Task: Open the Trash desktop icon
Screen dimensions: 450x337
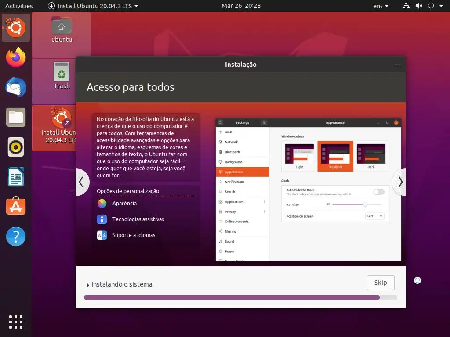Action: (x=62, y=76)
